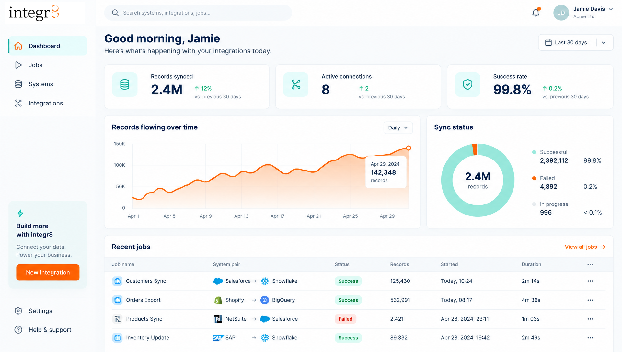Click the orange failed donut segment

pos(475,149)
